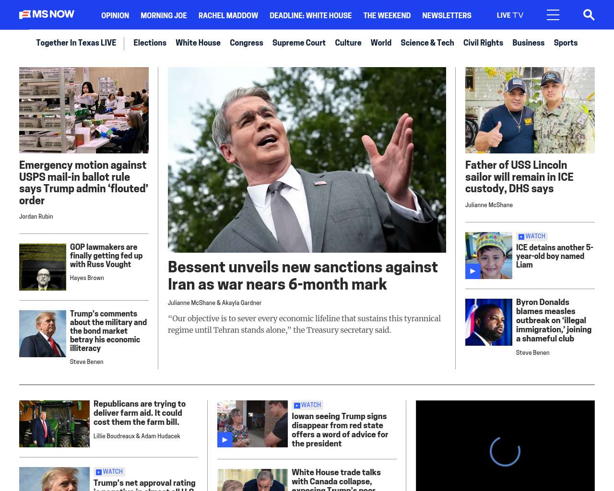Read White House trade talks with Canada
614x491 pixels.
336,479
